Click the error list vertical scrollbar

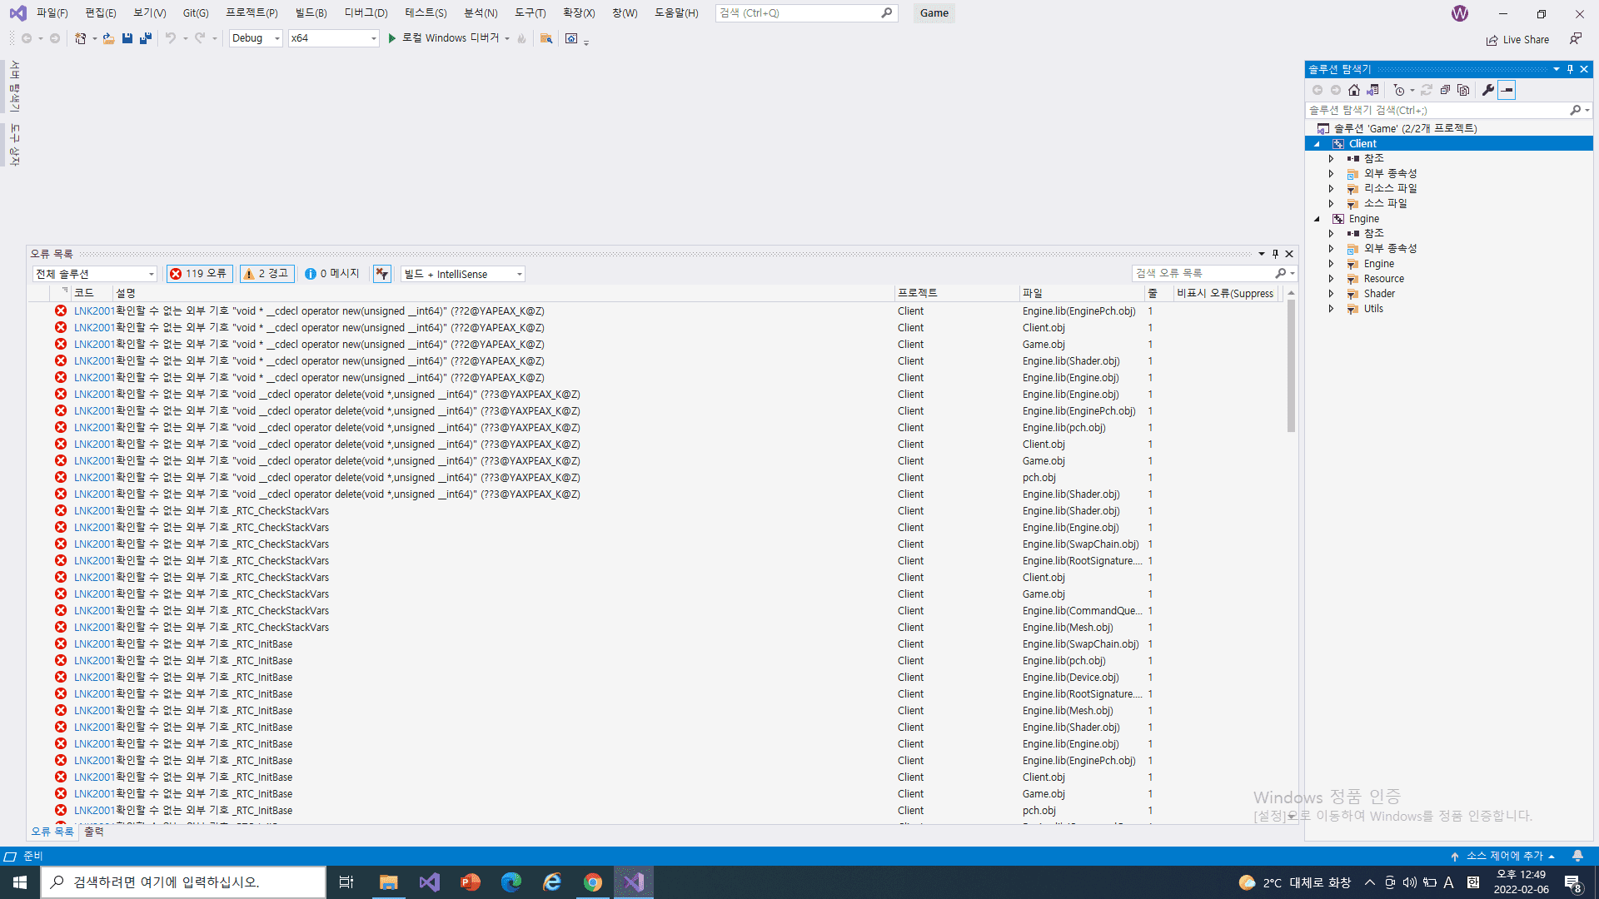point(1291,366)
